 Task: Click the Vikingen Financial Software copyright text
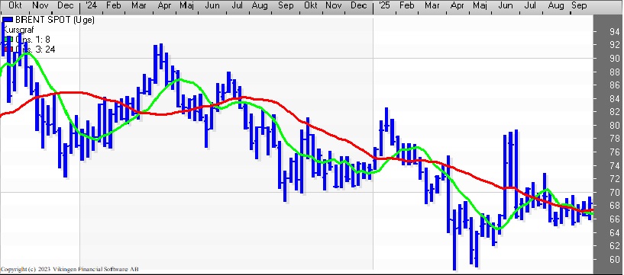click(x=70, y=270)
